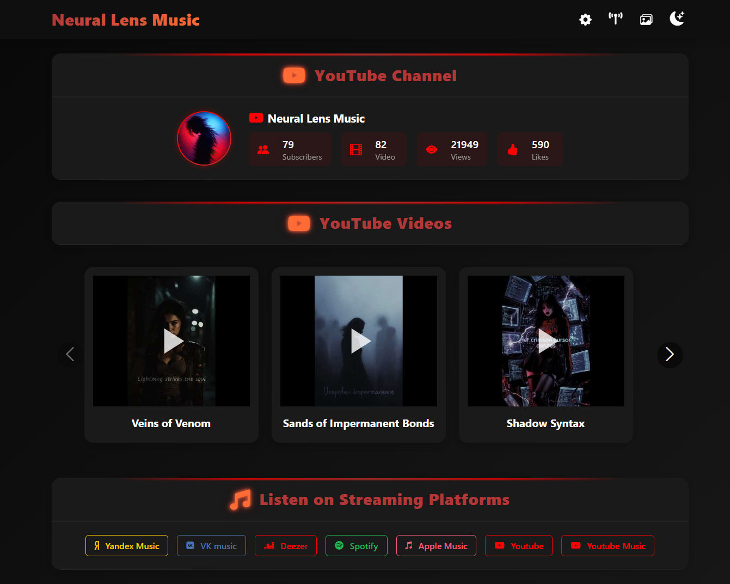Click the broadcast antenna icon in header

615,19
